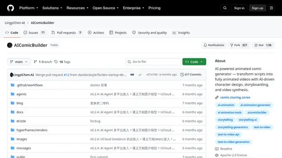Click the link chain icon next to comic.cturing.cn

[x=217, y=97]
